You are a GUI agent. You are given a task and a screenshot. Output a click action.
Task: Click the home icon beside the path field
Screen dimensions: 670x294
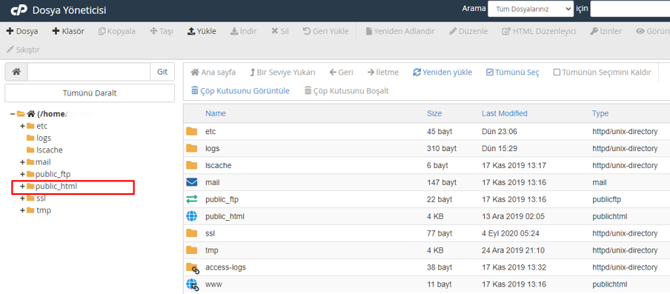[x=16, y=72]
